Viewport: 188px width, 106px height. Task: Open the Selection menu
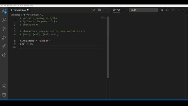[10, 6]
